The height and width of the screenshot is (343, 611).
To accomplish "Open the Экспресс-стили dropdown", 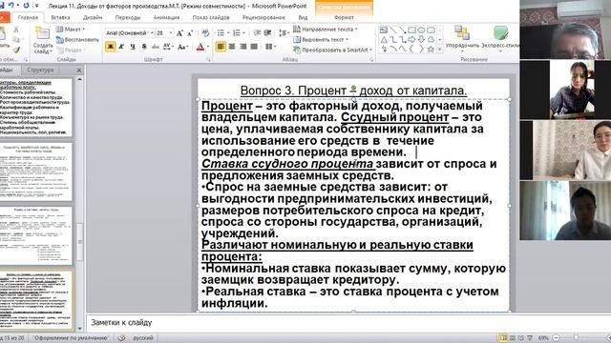I will (500, 39).
